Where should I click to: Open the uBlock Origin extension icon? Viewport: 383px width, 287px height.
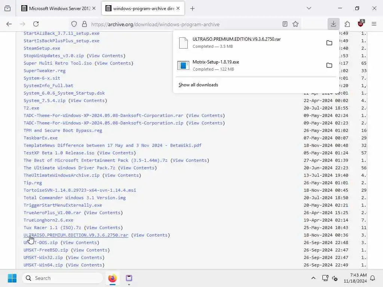coord(361,24)
